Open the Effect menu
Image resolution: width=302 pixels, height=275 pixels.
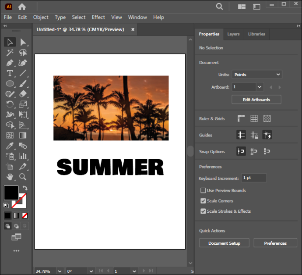tap(98, 18)
